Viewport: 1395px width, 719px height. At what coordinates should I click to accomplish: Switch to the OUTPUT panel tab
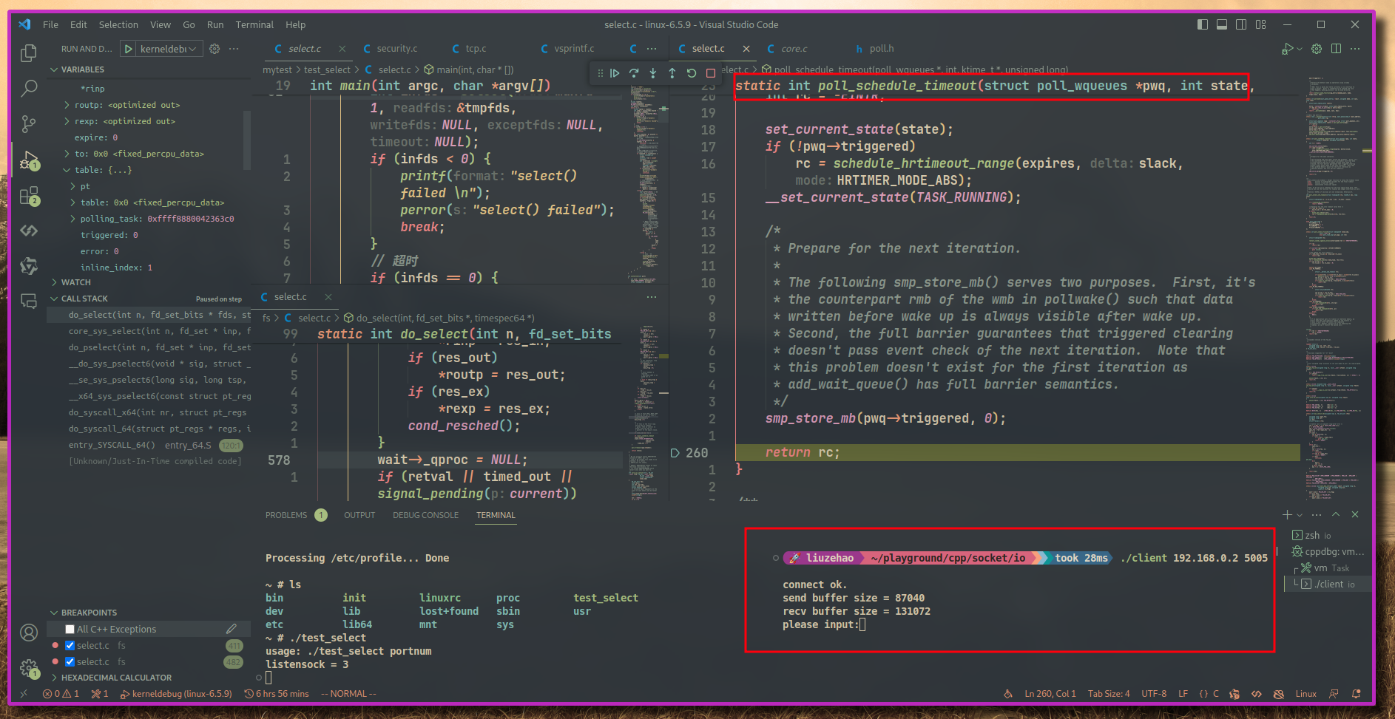coord(359,515)
